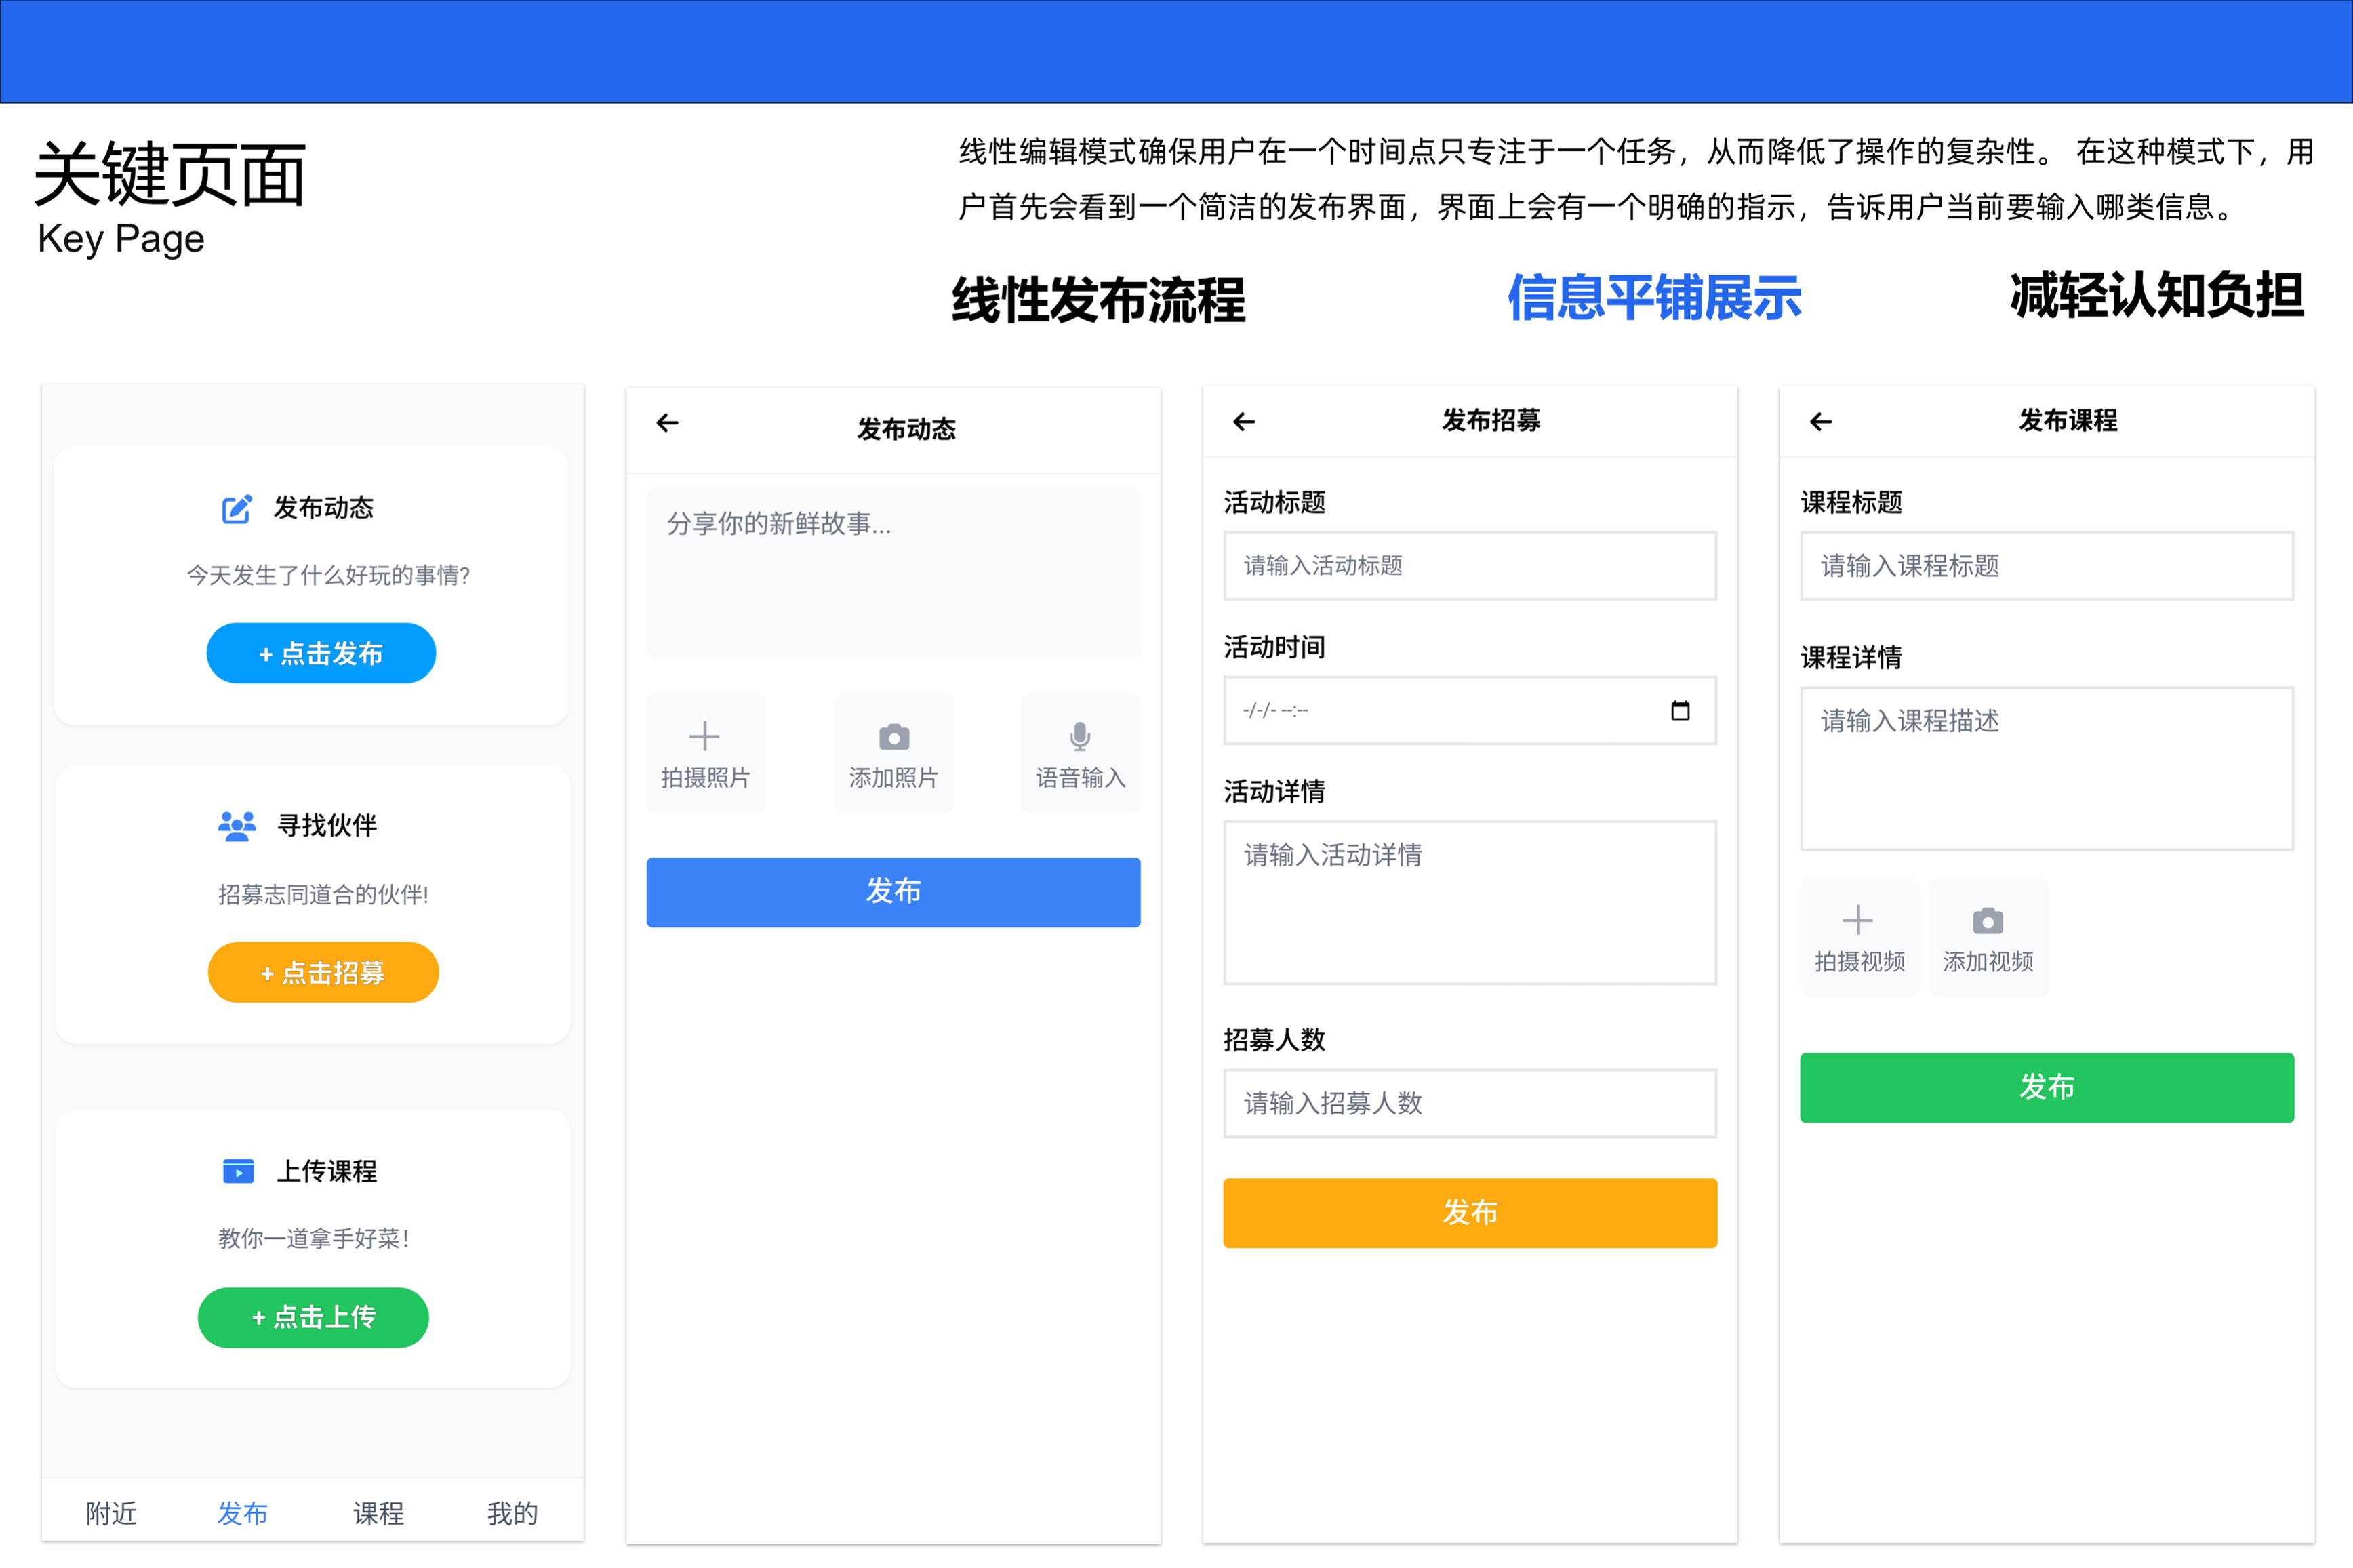This screenshot has height=1568, width=2353.
Task: Click back arrow on 发布课程 page
Action: tap(1821, 422)
